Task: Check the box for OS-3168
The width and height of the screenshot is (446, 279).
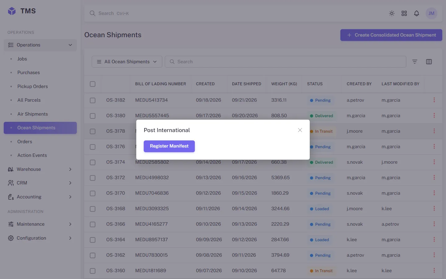Action: click(93, 209)
